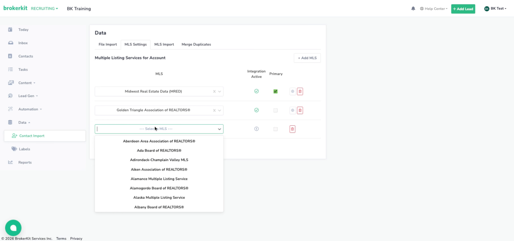Click the Contact Import person-plus icon

coord(14,136)
